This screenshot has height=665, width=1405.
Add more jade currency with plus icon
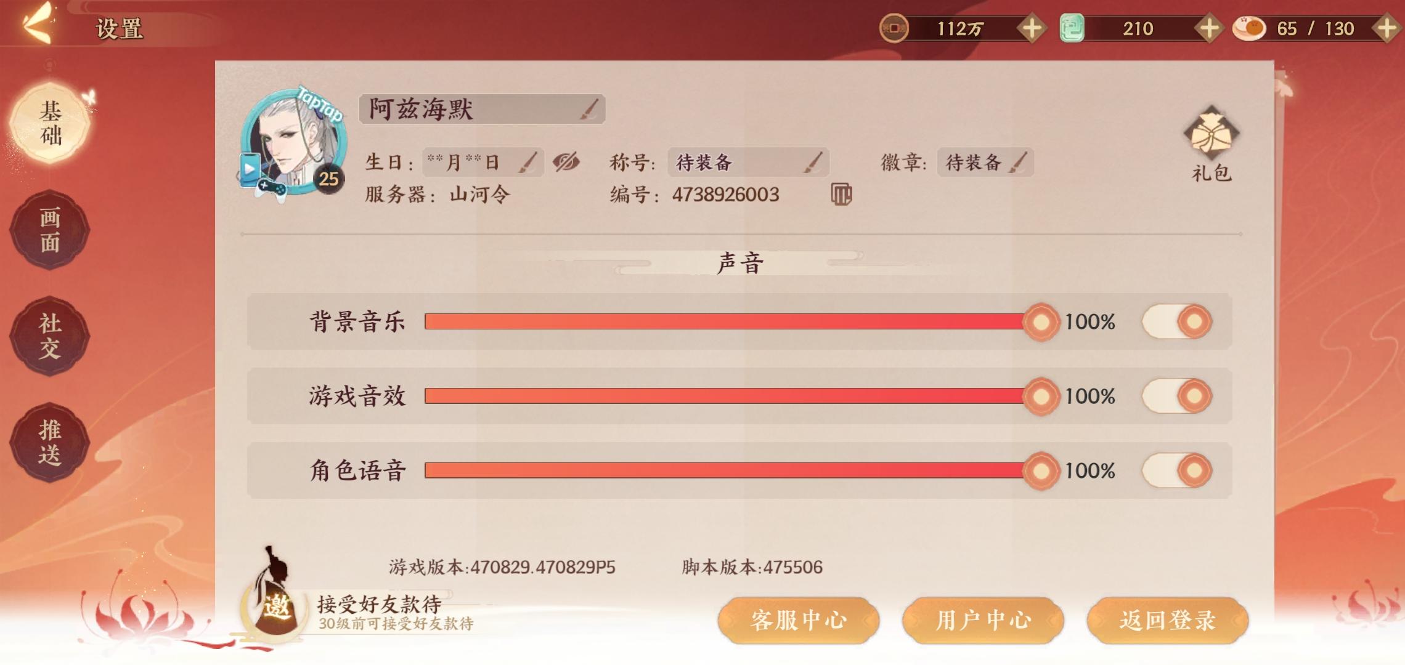click(1208, 28)
